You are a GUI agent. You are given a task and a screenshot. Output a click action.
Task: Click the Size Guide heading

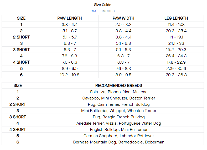pos(103,5)
